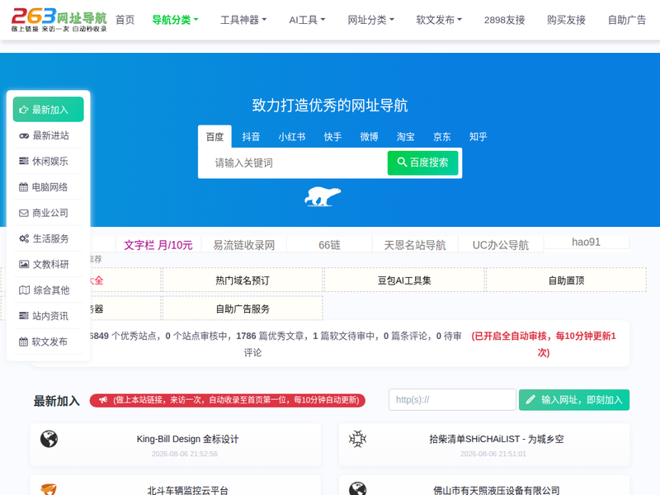
Task: Open the 易流链收录网 link
Action: [244, 245]
